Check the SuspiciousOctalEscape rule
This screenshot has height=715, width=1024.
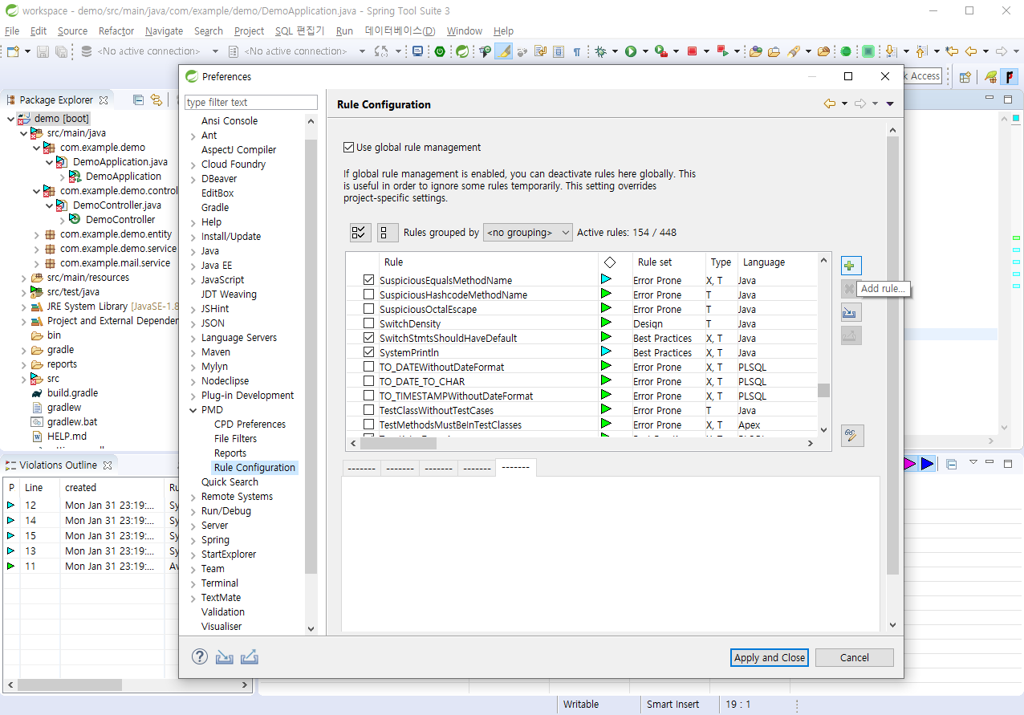pyautogui.click(x=369, y=309)
